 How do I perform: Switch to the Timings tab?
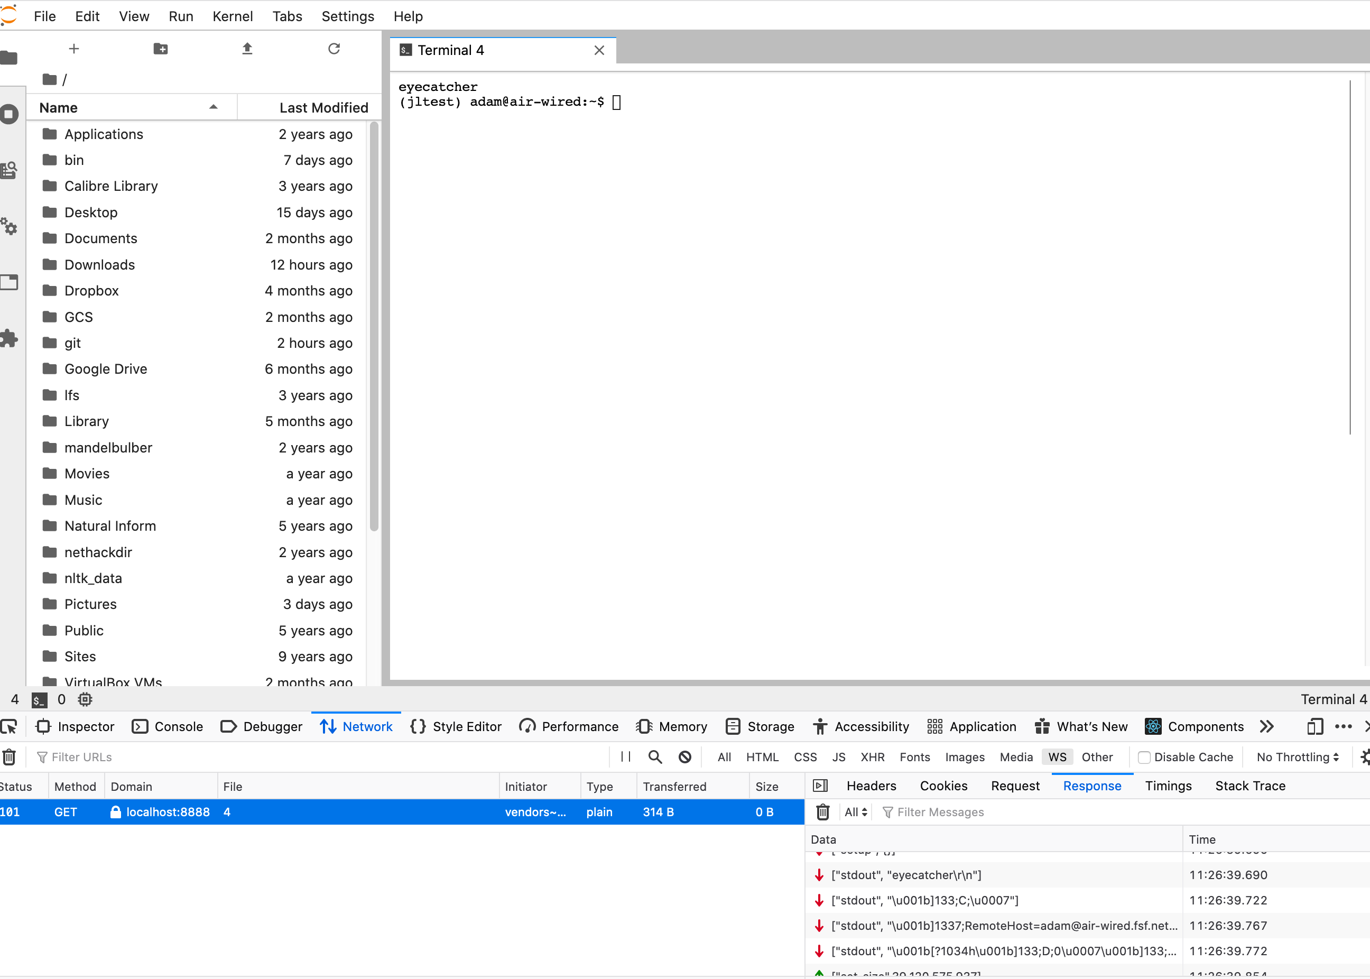point(1168,786)
